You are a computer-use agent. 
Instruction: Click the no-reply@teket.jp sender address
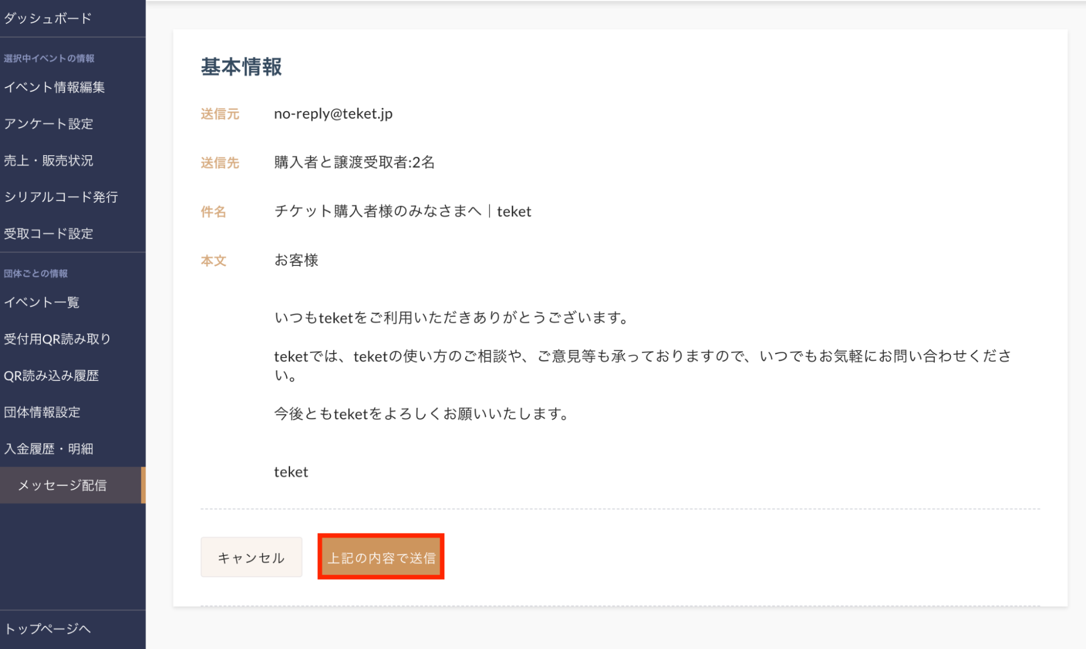coord(333,114)
